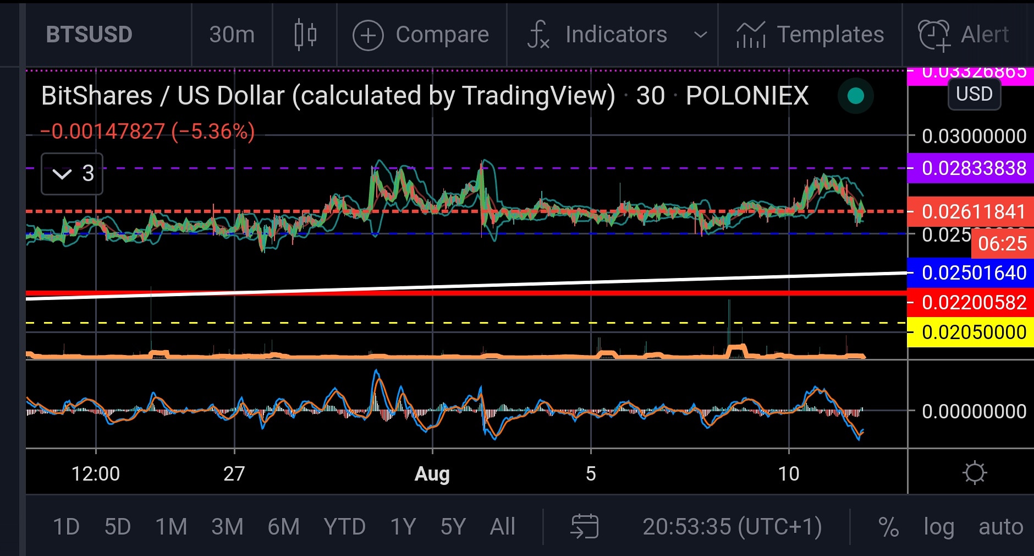Toggle the auto scale mode

(x=1000, y=527)
